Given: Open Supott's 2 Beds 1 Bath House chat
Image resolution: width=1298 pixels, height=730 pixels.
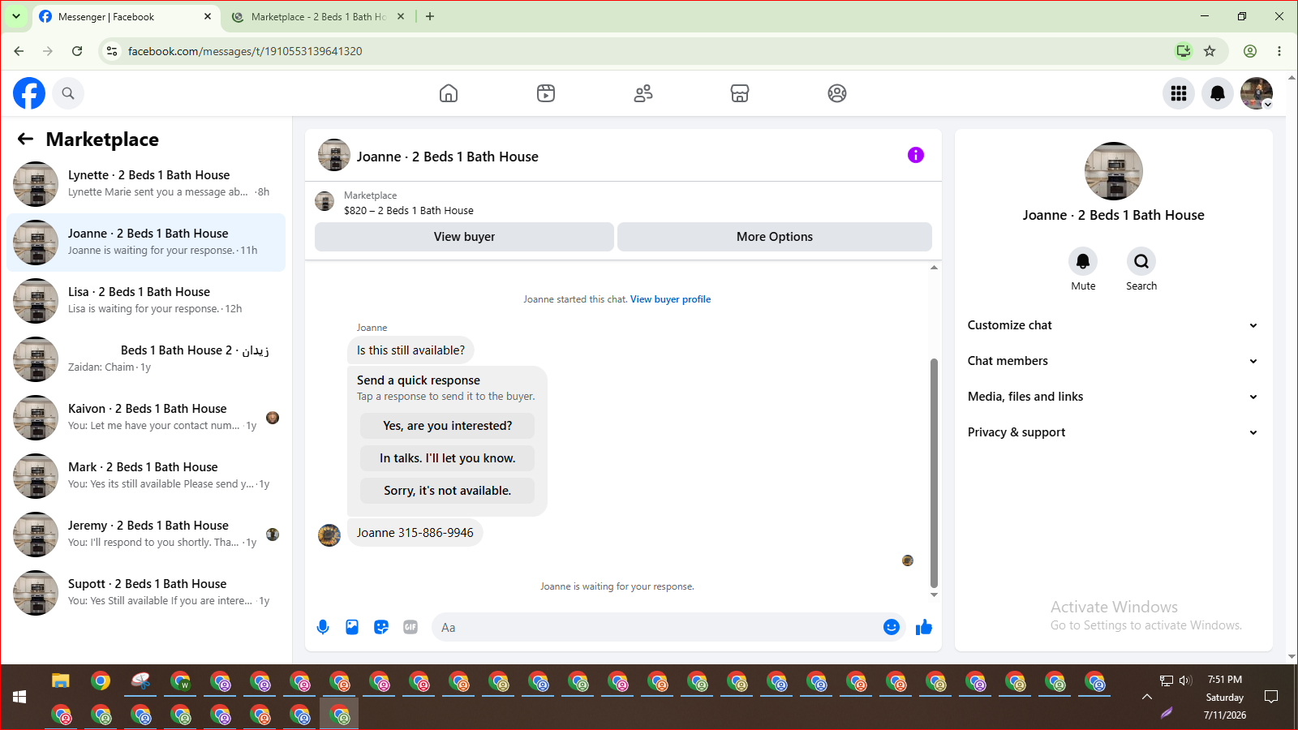Looking at the screenshot, I should coord(146,593).
